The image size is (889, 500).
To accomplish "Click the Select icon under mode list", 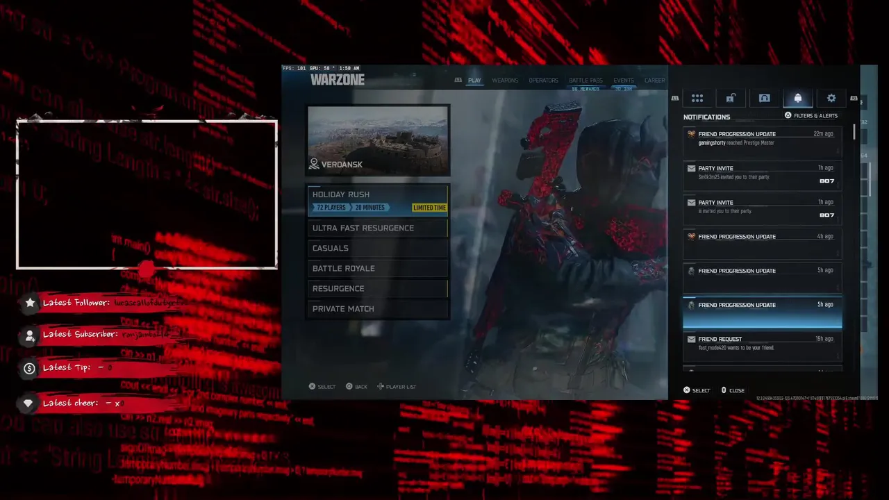I will pyautogui.click(x=313, y=386).
